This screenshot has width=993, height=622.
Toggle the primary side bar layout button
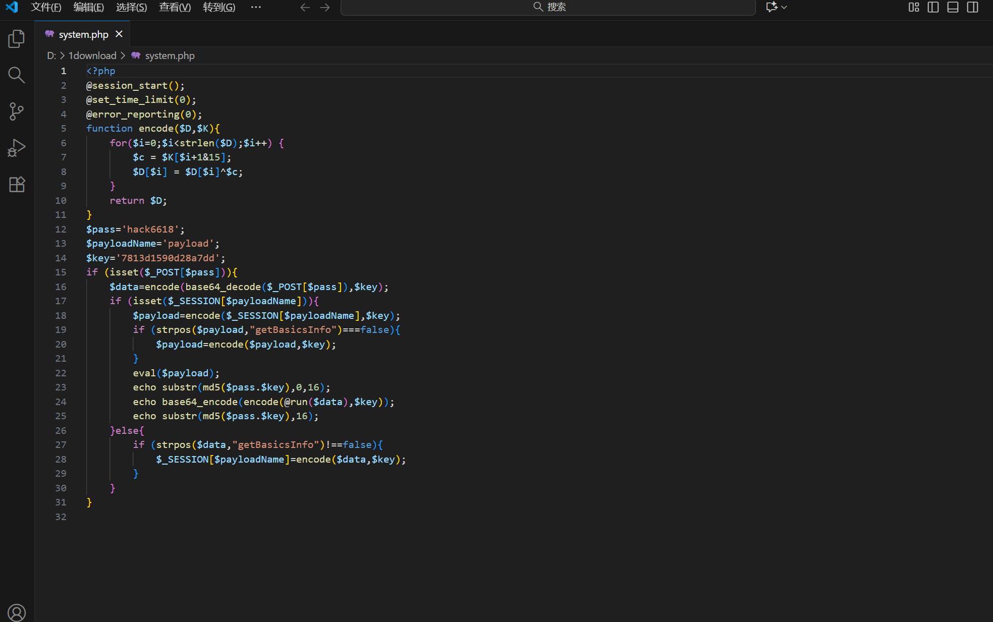[933, 7]
